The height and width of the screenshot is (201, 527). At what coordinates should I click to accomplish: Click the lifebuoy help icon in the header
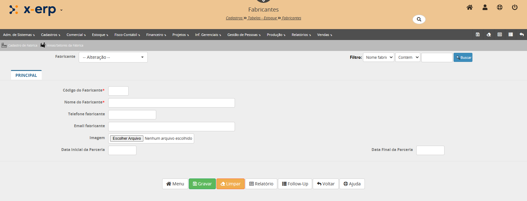500,7
